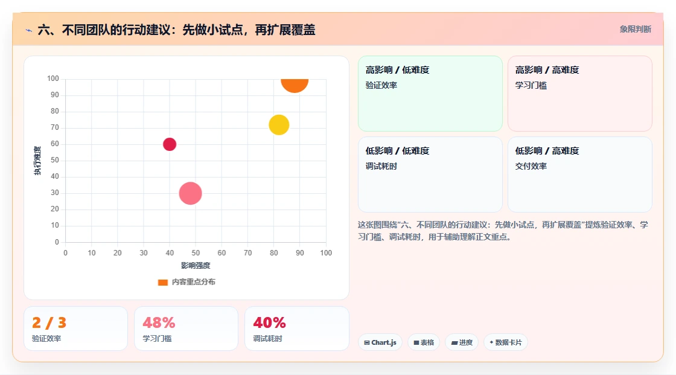Screen dimensions: 676x375
Task: Click the Chart.js tag chip
Action: click(x=380, y=342)
